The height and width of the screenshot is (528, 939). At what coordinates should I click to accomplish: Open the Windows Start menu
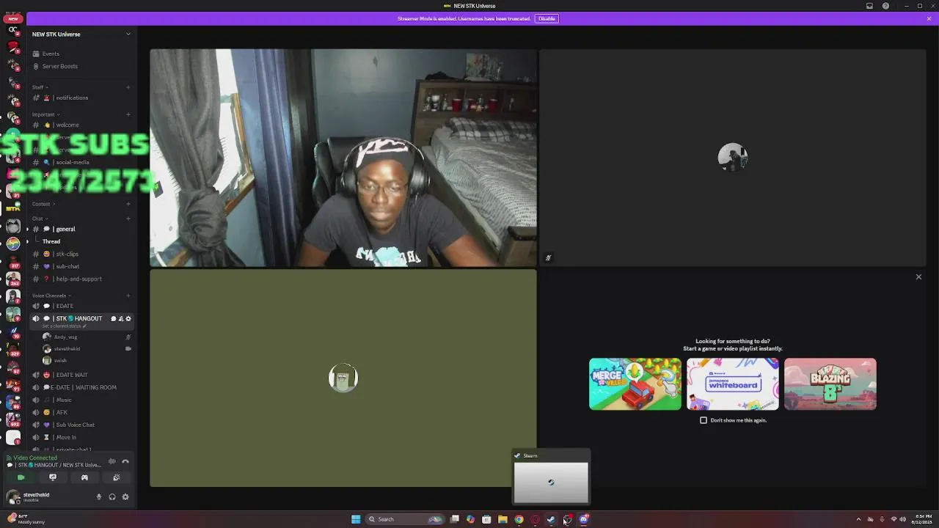[x=356, y=519]
